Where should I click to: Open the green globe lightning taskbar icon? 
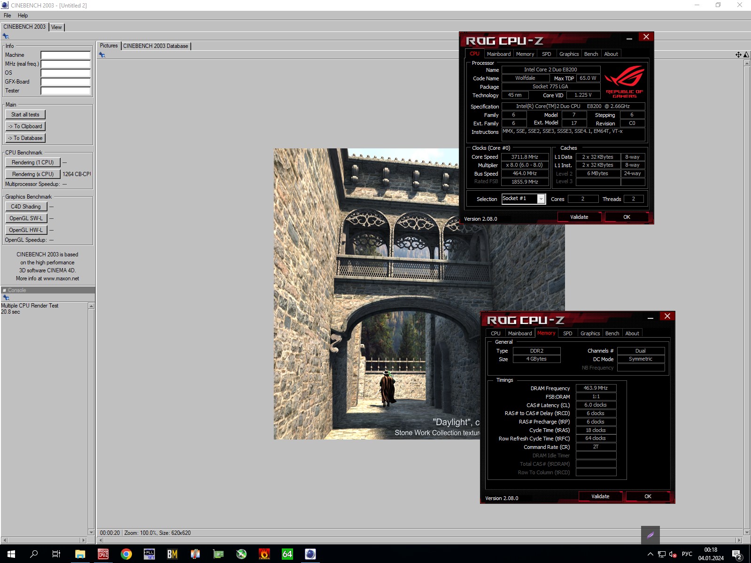(241, 554)
